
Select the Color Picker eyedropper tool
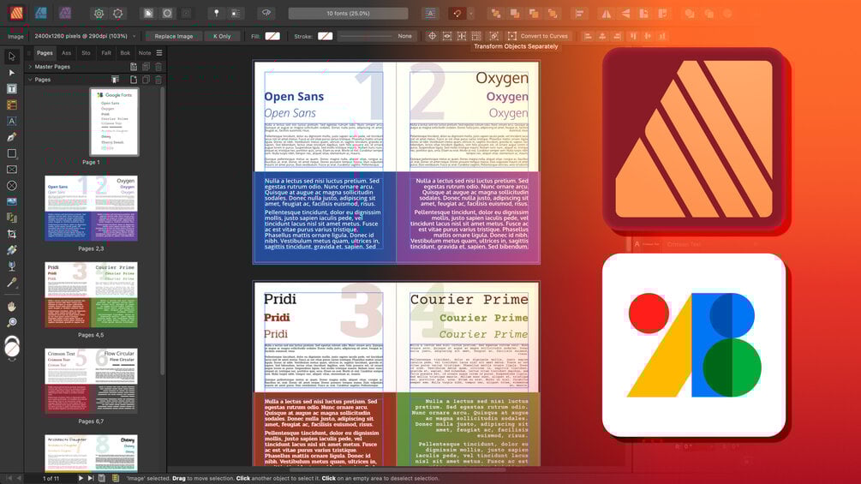pos(11,283)
